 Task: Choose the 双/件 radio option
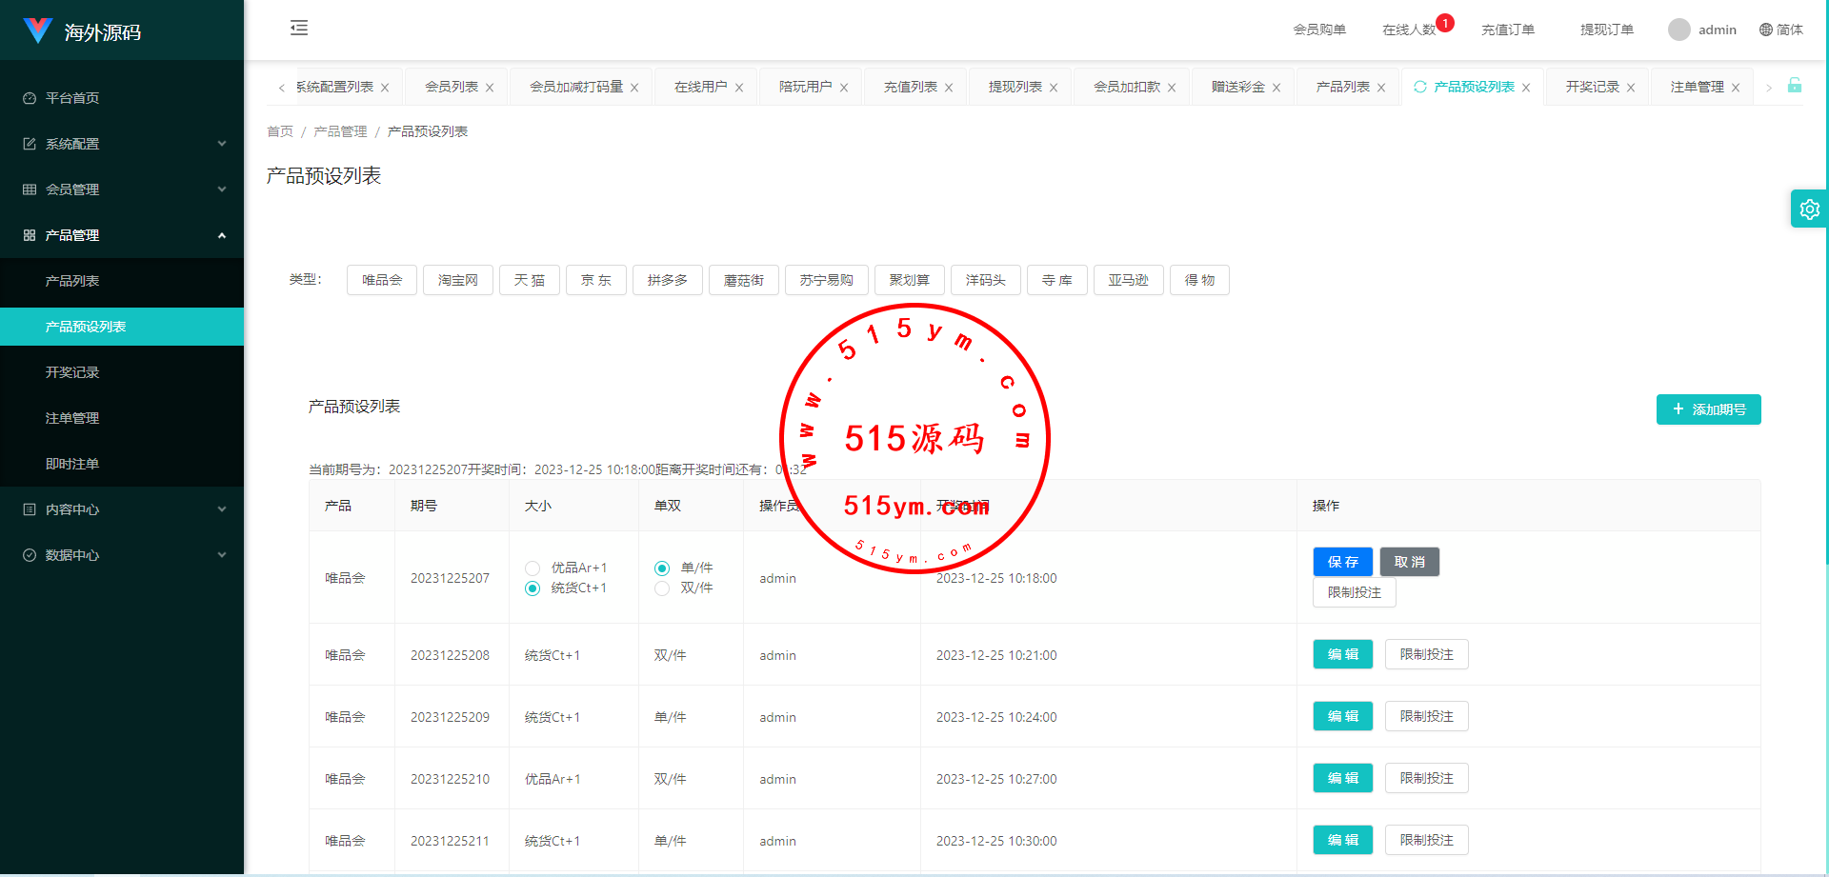coord(662,588)
